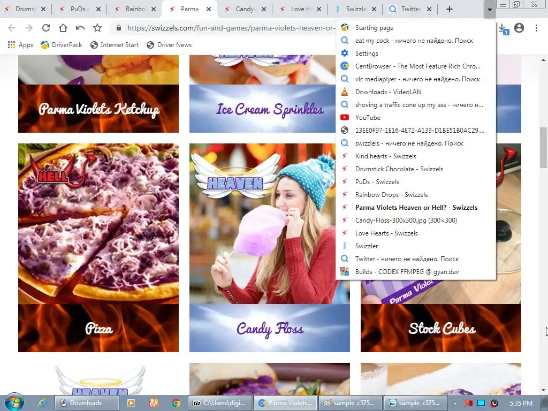Go back using the back arrow
Screen dimensions: 548x411
click(x=12, y=28)
